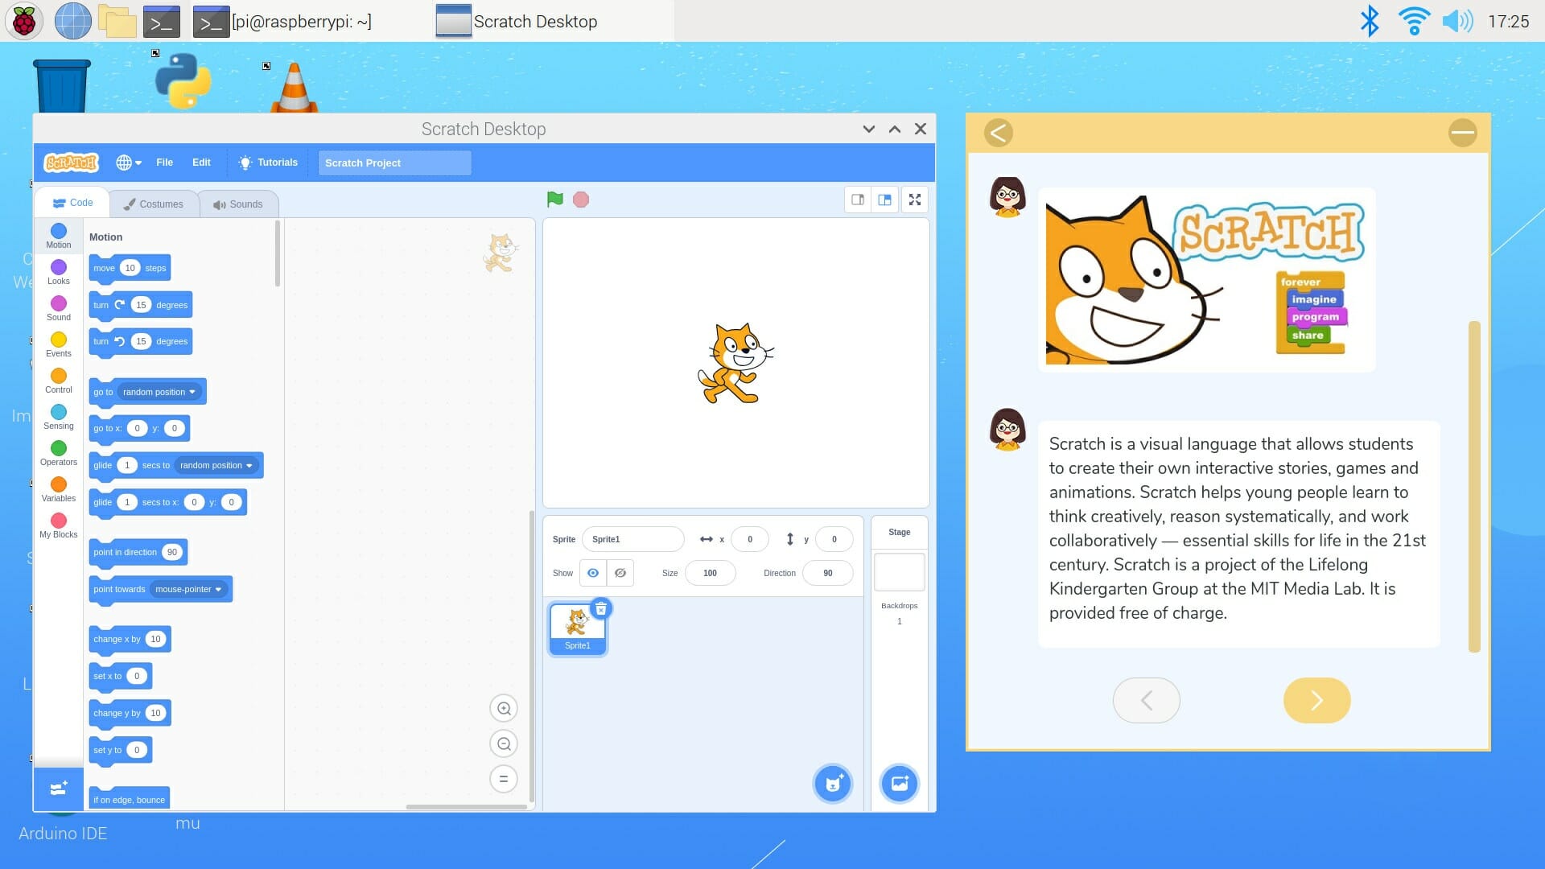This screenshot has width=1545, height=869.
Task: Click the 'if on edge, bounce' block
Action: point(130,798)
